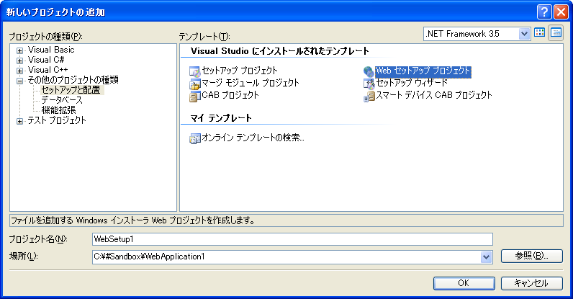Expand the Visual Basic node

[19, 50]
